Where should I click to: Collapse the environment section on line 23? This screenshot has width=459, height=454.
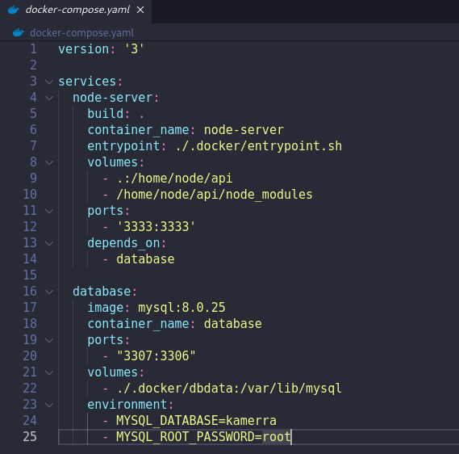coord(49,405)
